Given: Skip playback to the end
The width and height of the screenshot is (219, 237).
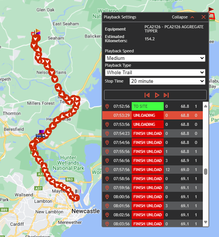Looking at the screenshot, I should point(166,95).
